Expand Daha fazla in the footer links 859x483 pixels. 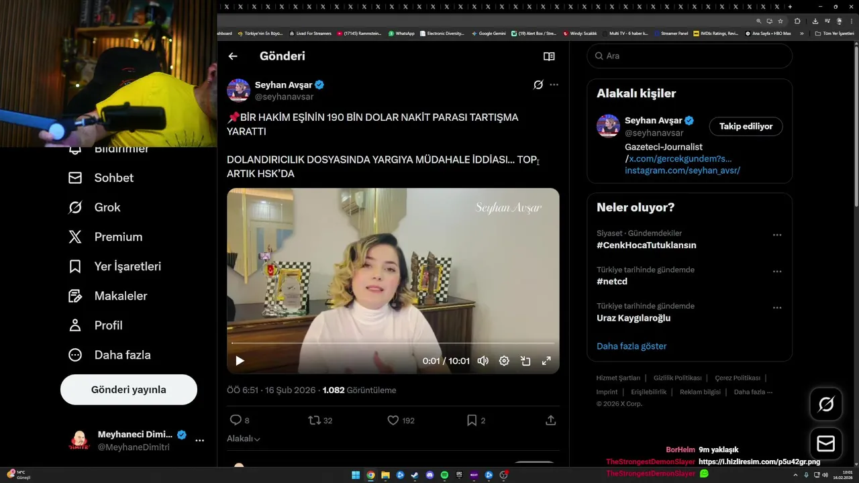753,392
